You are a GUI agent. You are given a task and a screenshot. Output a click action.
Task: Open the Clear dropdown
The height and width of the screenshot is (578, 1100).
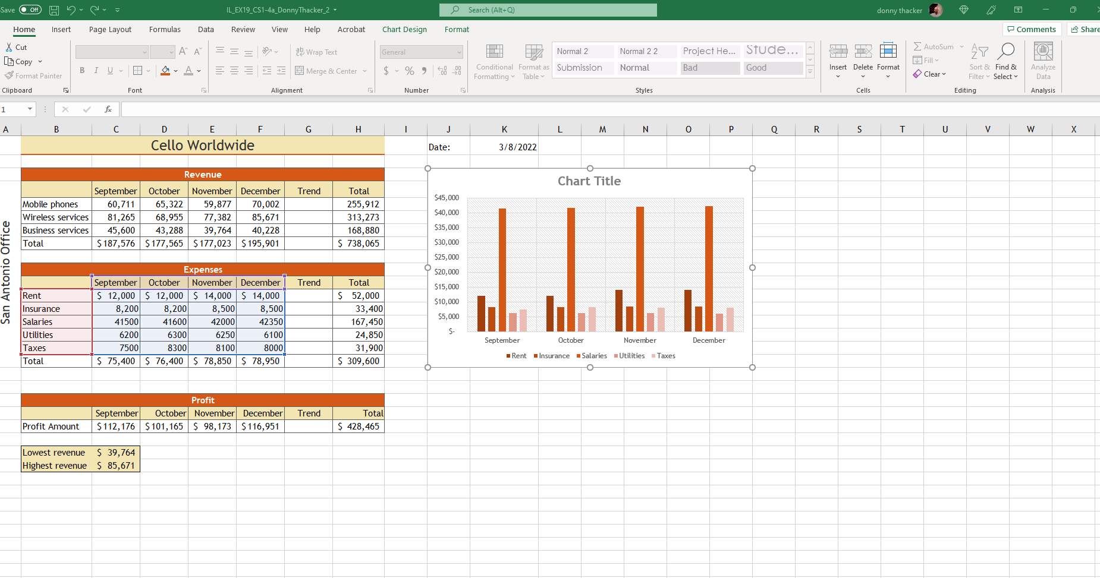[931, 74]
